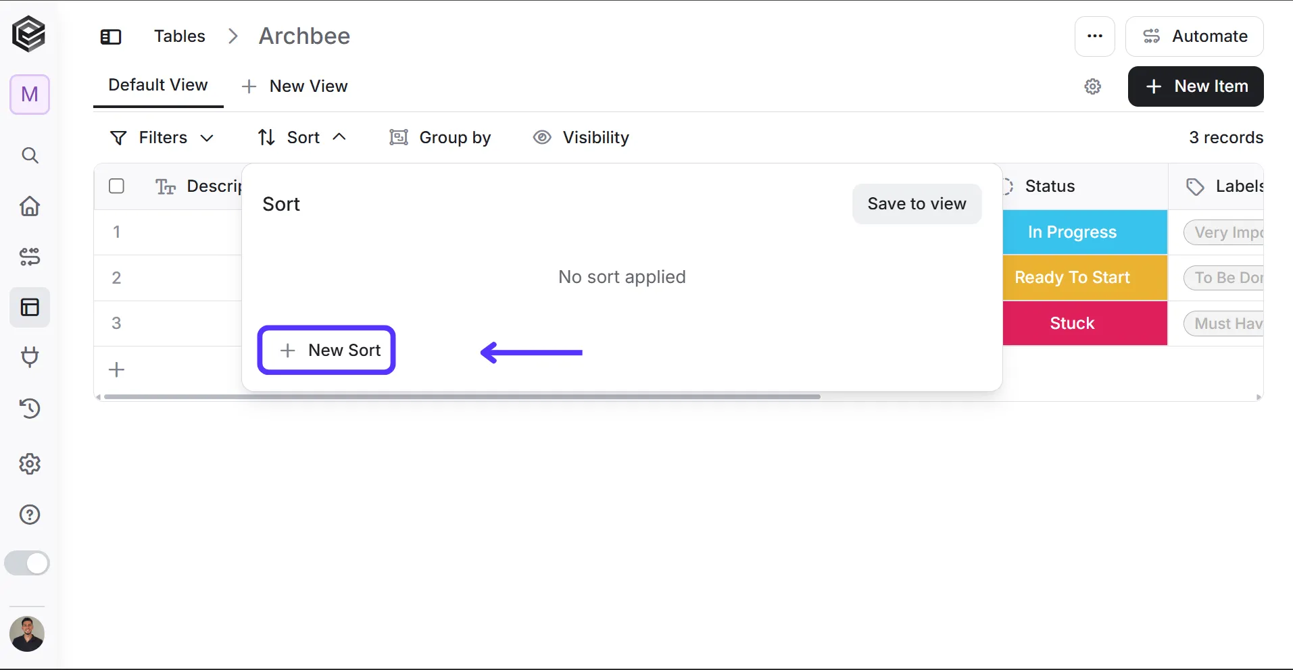Open the search icon in sidebar
Image resolution: width=1293 pixels, height=670 pixels.
pyautogui.click(x=30, y=155)
